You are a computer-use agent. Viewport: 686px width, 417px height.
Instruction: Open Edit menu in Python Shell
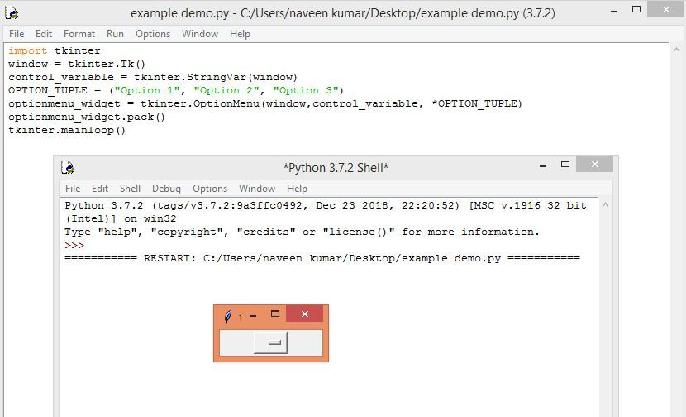pos(100,189)
